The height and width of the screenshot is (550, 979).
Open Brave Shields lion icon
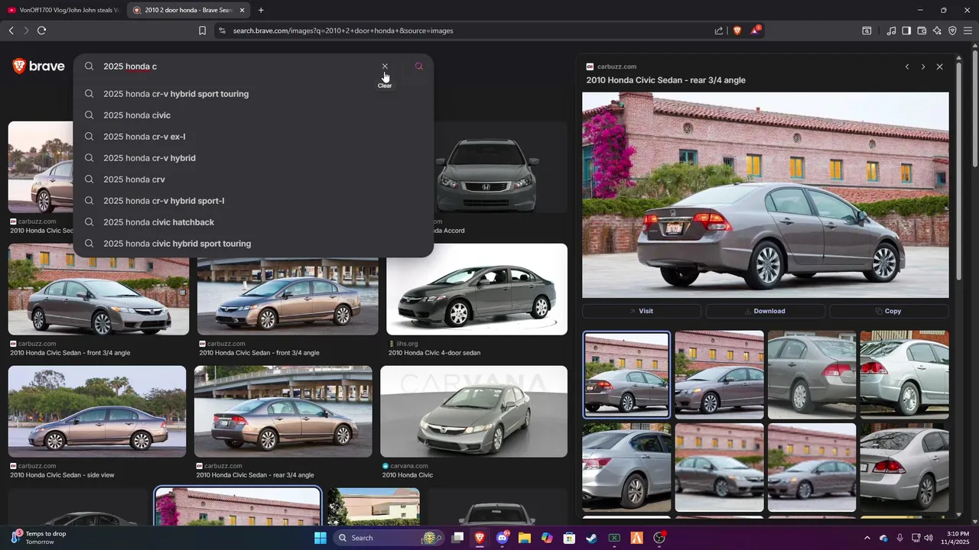[737, 31]
